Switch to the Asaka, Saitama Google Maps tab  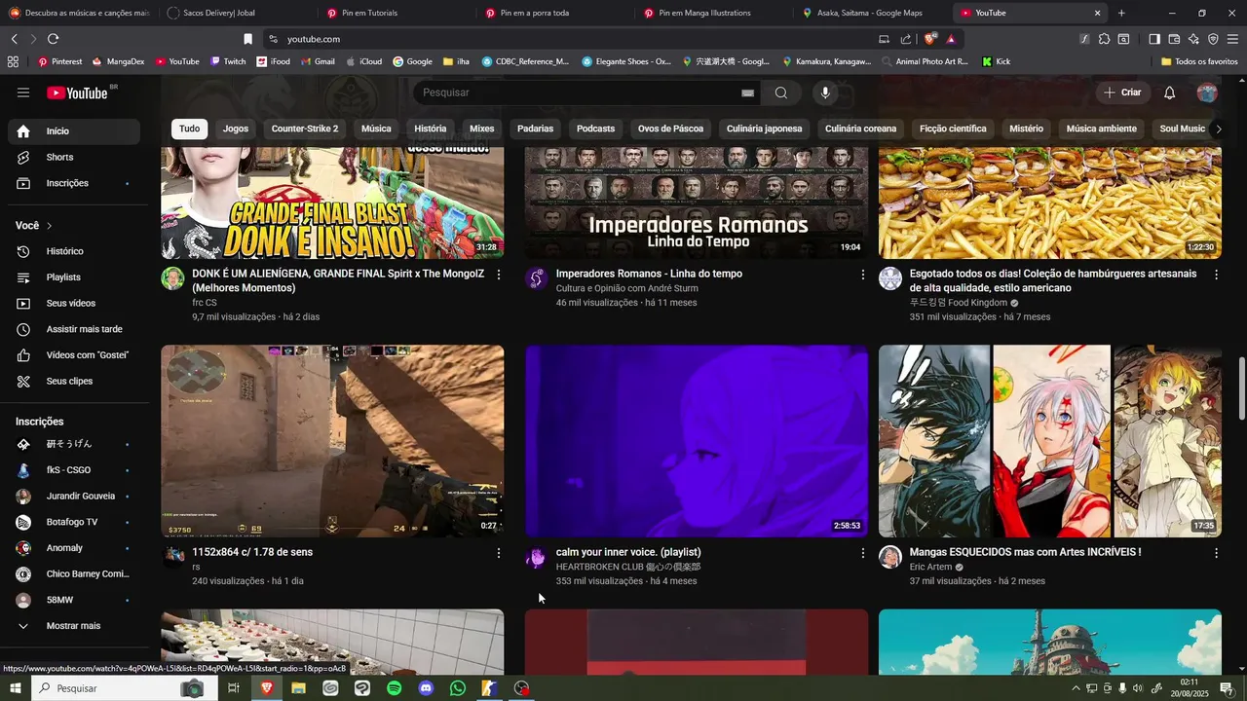coord(869,13)
